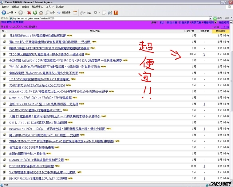Click the camera icon for MERIDIAN 562V row

(4, 141)
